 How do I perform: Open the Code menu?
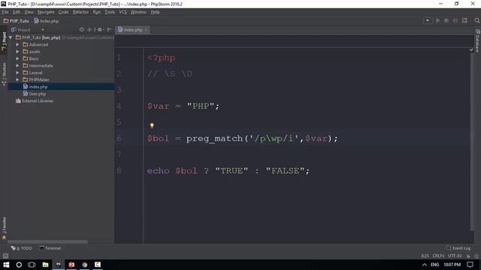[x=63, y=12]
